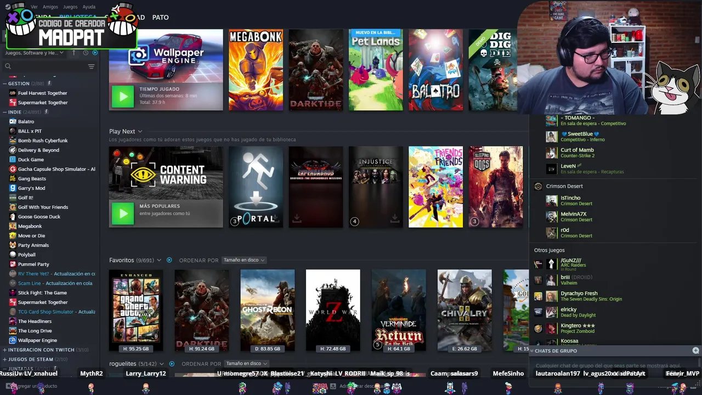Open Grand Theft Auto V cover in Favoritos
Screen dimensions: 702x395
click(136, 311)
